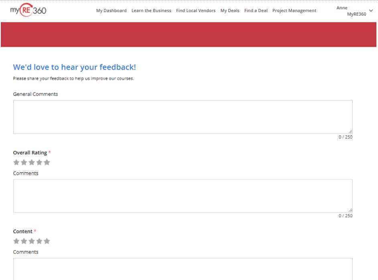
Task: Click the Content Comments text area
Action: click(x=183, y=268)
